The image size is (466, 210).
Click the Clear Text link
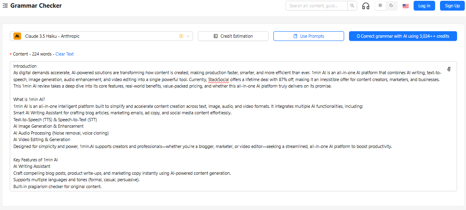[x=65, y=54]
